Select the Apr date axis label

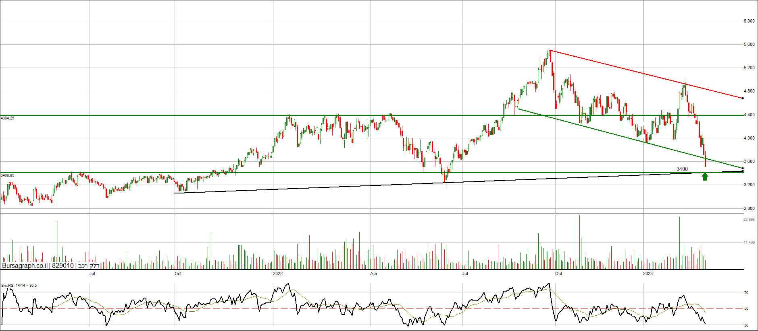pos(374,273)
